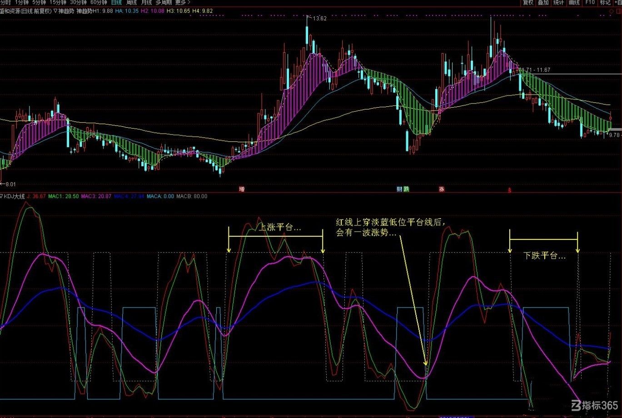
Task: Click the 增 event marker
Action: click(242, 189)
